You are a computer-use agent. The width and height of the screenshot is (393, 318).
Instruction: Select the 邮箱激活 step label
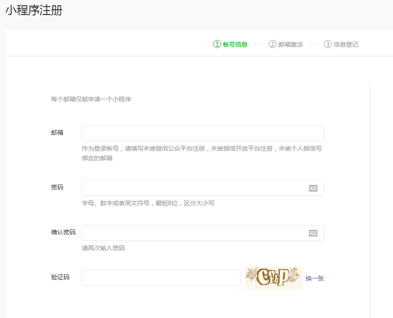(291, 44)
